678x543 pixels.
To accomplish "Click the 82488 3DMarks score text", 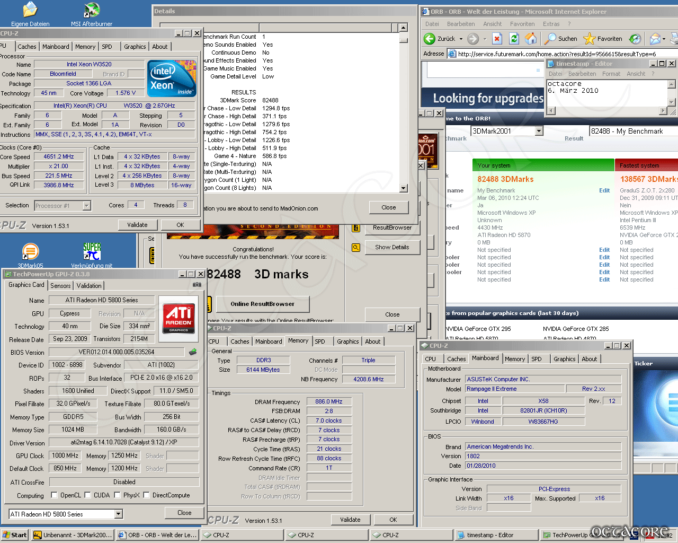I will coord(505,179).
